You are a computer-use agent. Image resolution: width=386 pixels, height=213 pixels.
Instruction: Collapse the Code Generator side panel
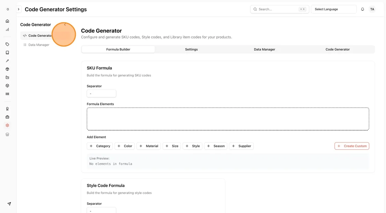pyautogui.click(x=65, y=24)
